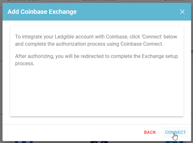Click the quoted word 'Connect' in the instructions

[152, 37]
